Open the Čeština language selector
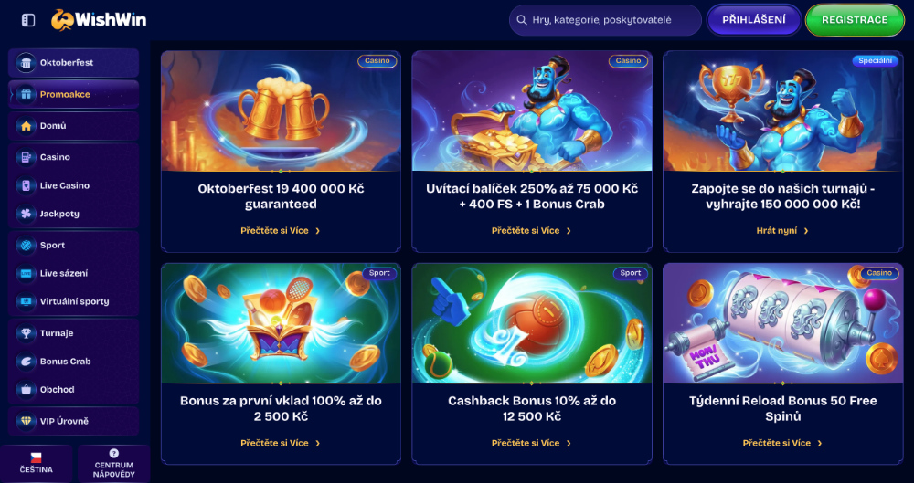 (x=37, y=464)
